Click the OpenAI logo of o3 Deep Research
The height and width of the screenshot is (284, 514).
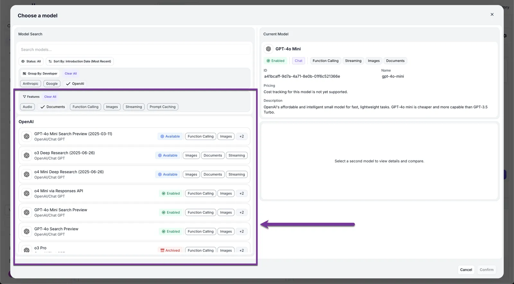click(27, 155)
